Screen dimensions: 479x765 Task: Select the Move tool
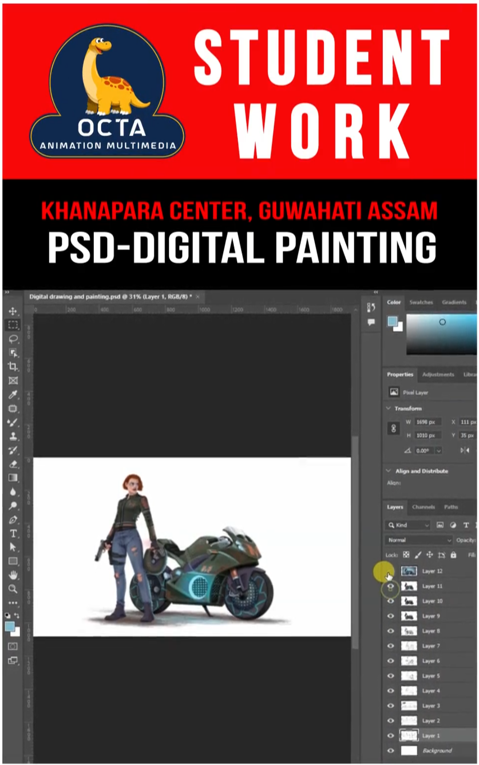click(13, 311)
